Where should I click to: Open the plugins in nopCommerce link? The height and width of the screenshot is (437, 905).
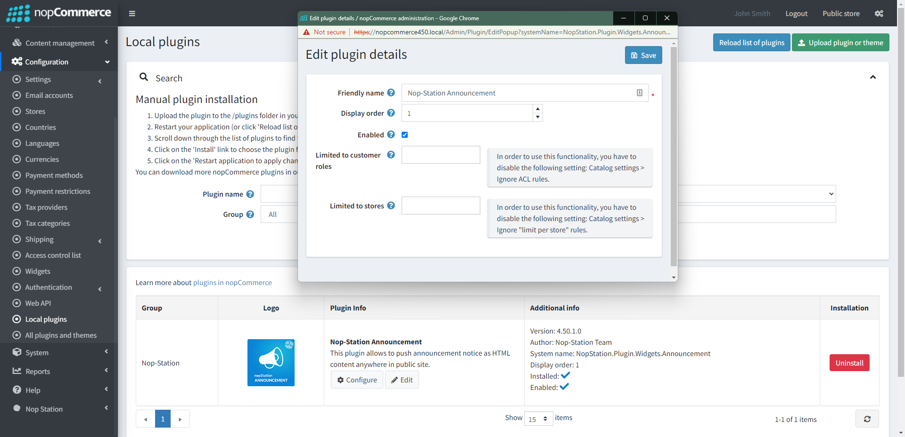pos(232,282)
